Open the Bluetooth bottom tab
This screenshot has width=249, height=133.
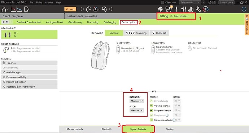tap(106, 129)
